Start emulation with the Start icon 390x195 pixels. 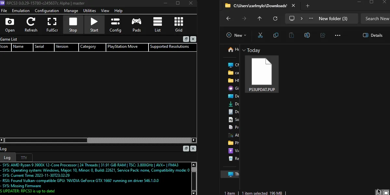point(94,25)
